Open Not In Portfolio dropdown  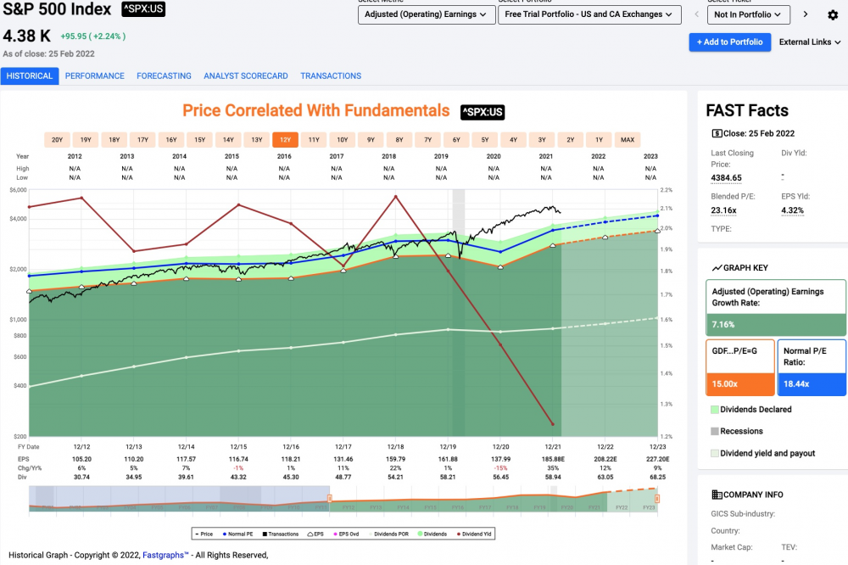click(x=749, y=14)
